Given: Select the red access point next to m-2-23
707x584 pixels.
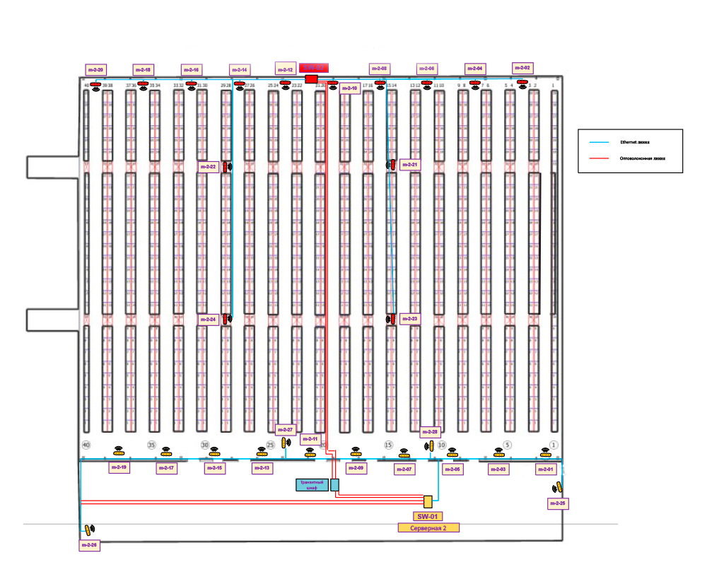Looking at the screenshot, I should 393,319.
